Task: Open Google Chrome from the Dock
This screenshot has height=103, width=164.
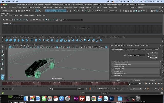Action: [x=94, y=98]
